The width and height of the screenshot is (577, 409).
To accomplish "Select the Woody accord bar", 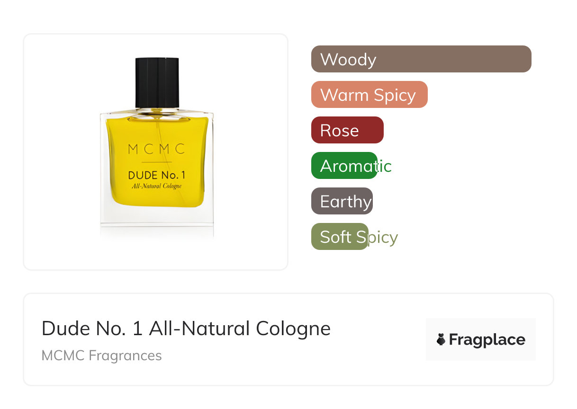I will pyautogui.click(x=421, y=59).
